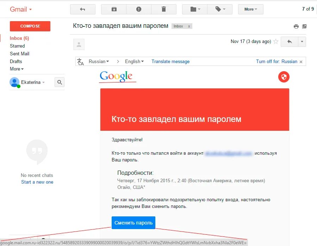Star this message
Image resolution: width=317 pixels, height=246 pixels.
point(276,42)
